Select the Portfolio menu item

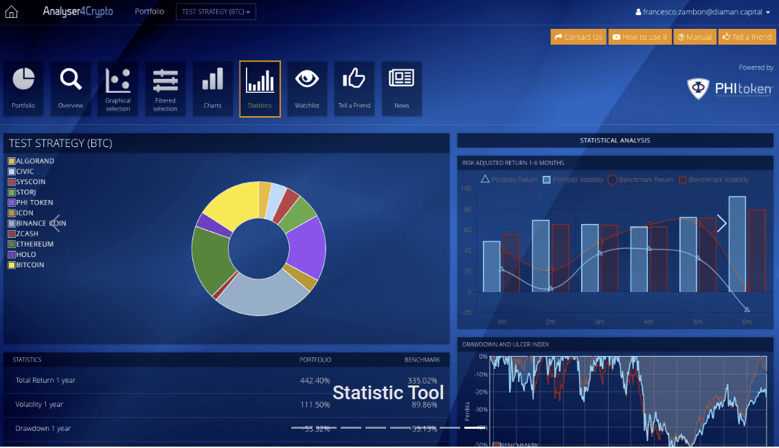coord(149,12)
